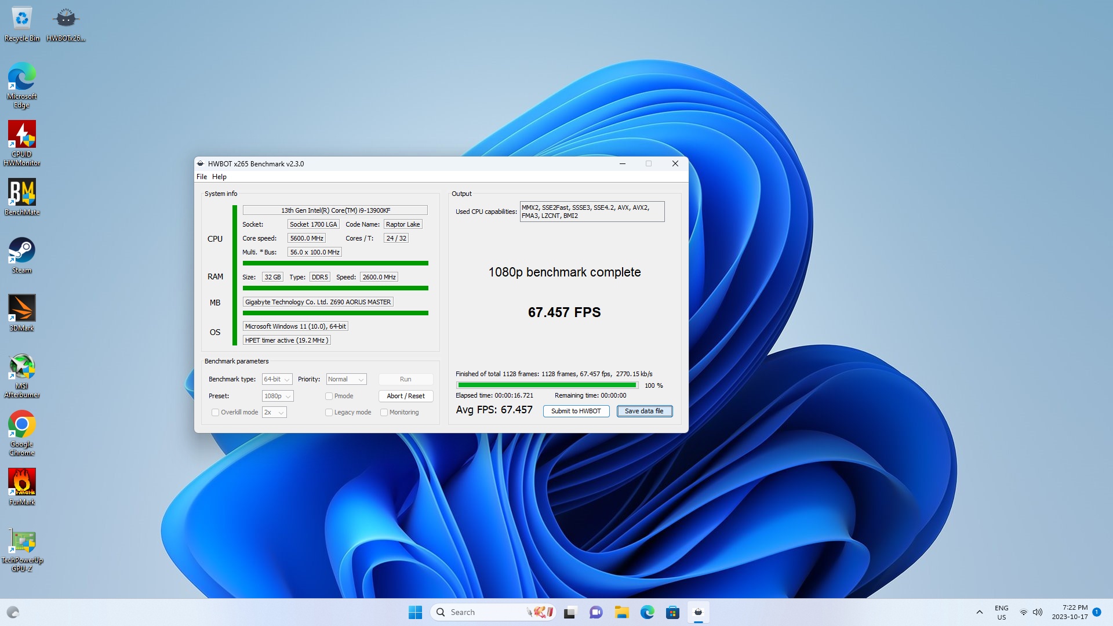Click the 24 / 32 cores value

tap(396, 238)
